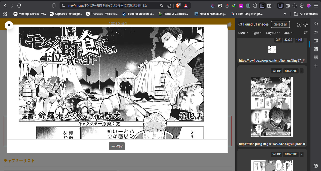Show hidden bookmarks with double chevron
This screenshot has width=321, height=171.
pyautogui.click(x=285, y=14)
